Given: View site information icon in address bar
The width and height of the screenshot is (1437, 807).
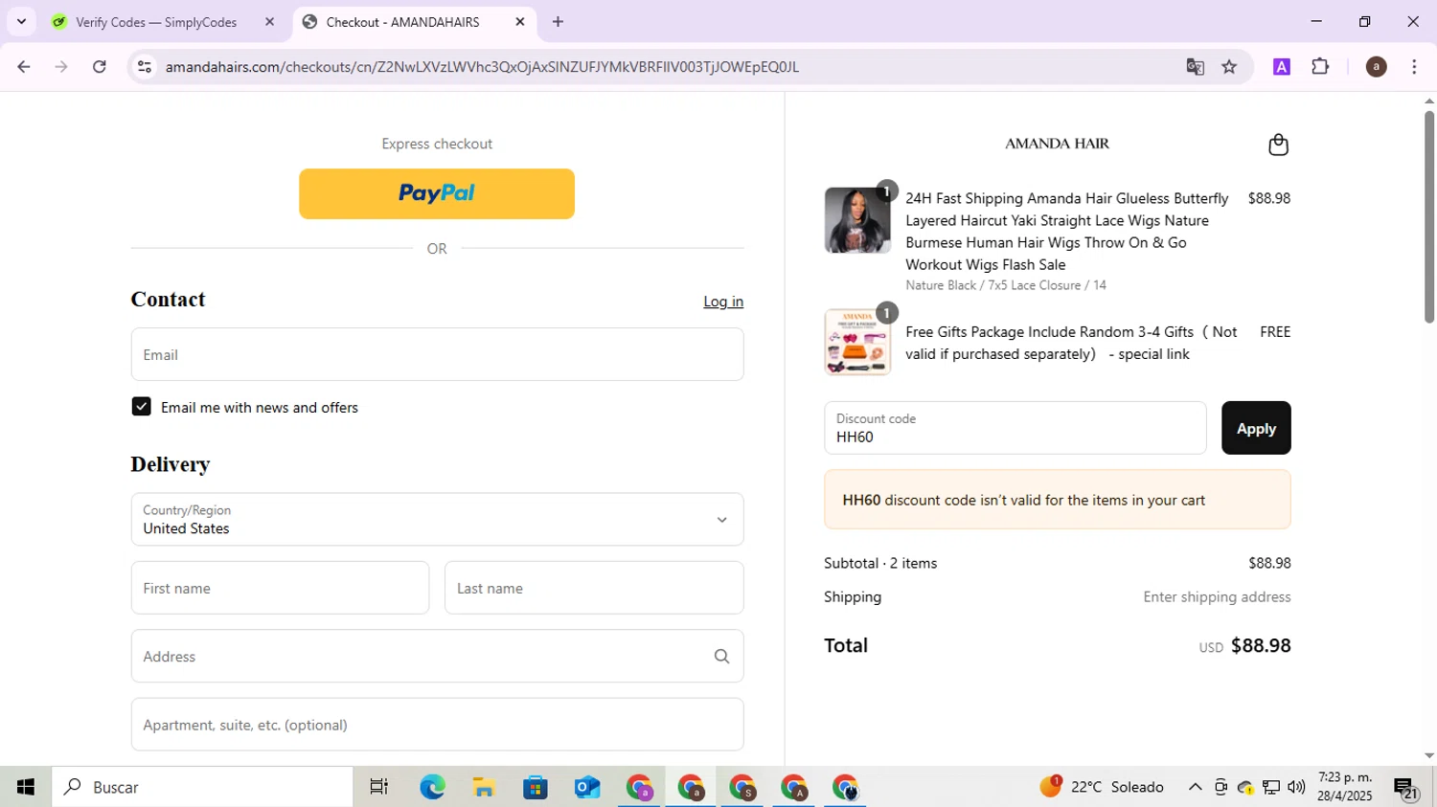Looking at the screenshot, I should pos(145,67).
